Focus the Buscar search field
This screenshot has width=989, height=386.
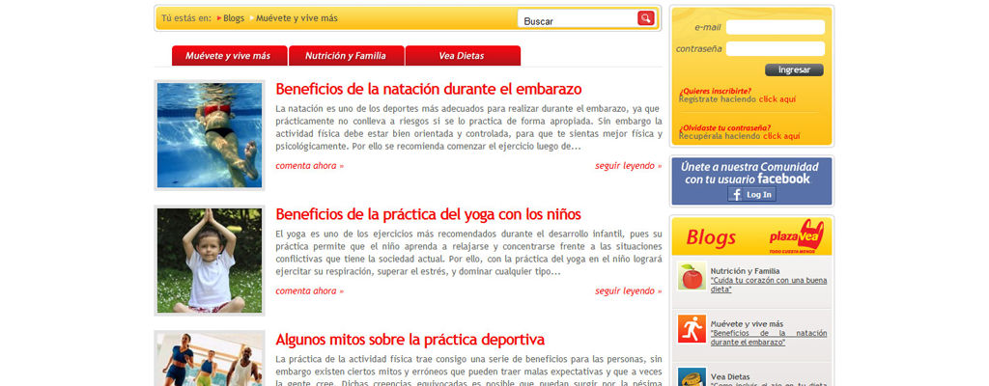pos(577,19)
